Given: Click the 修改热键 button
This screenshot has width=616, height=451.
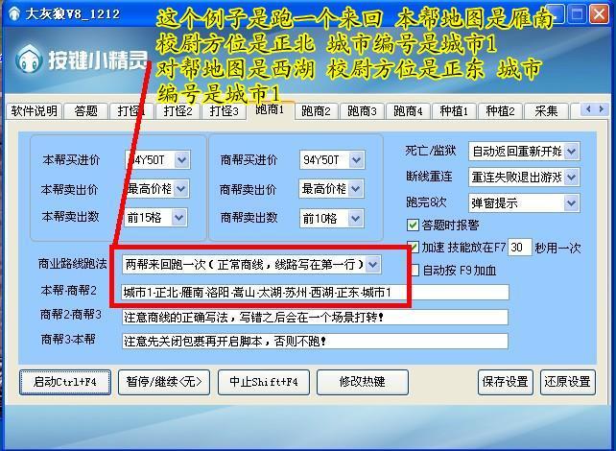Looking at the screenshot, I should coord(363,382).
